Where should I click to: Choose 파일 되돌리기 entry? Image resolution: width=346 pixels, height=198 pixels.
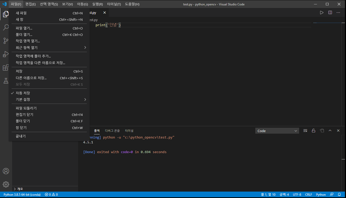pyautogui.click(x=49, y=108)
